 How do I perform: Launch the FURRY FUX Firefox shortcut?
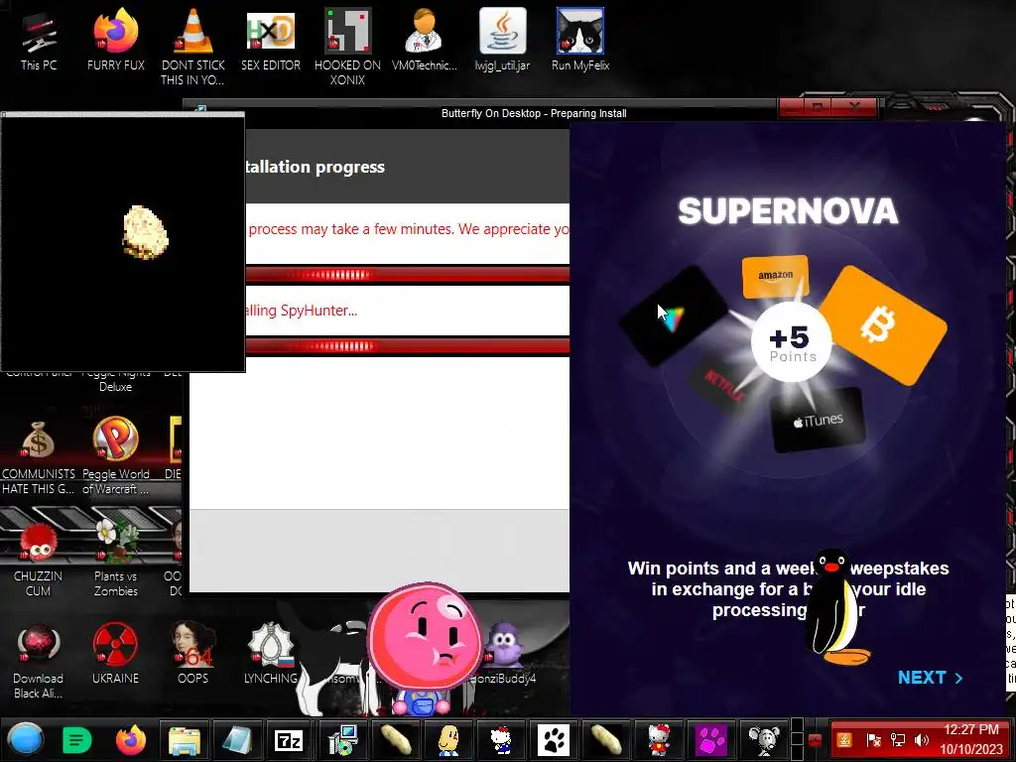115,39
